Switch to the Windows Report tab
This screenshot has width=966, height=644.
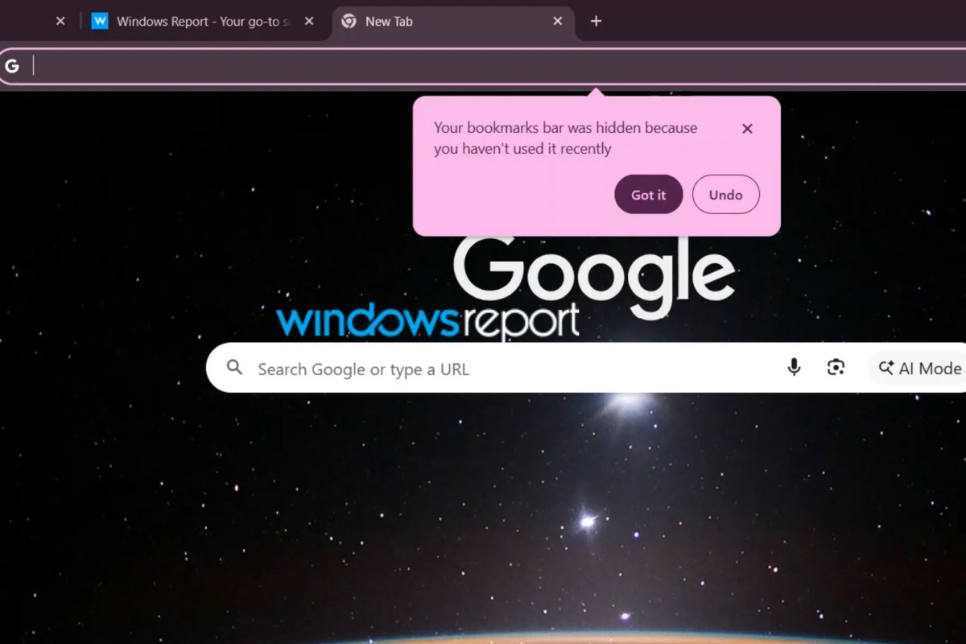point(203,22)
